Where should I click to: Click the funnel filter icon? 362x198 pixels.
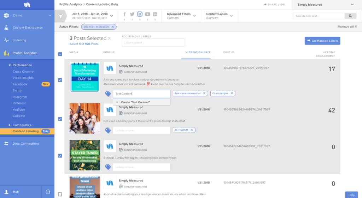[60, 16]
